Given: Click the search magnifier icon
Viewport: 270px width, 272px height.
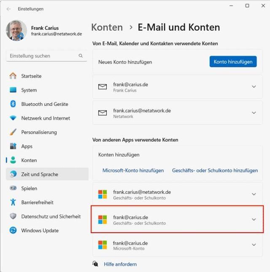Looking at the screenshot, I should coord(81,56).
